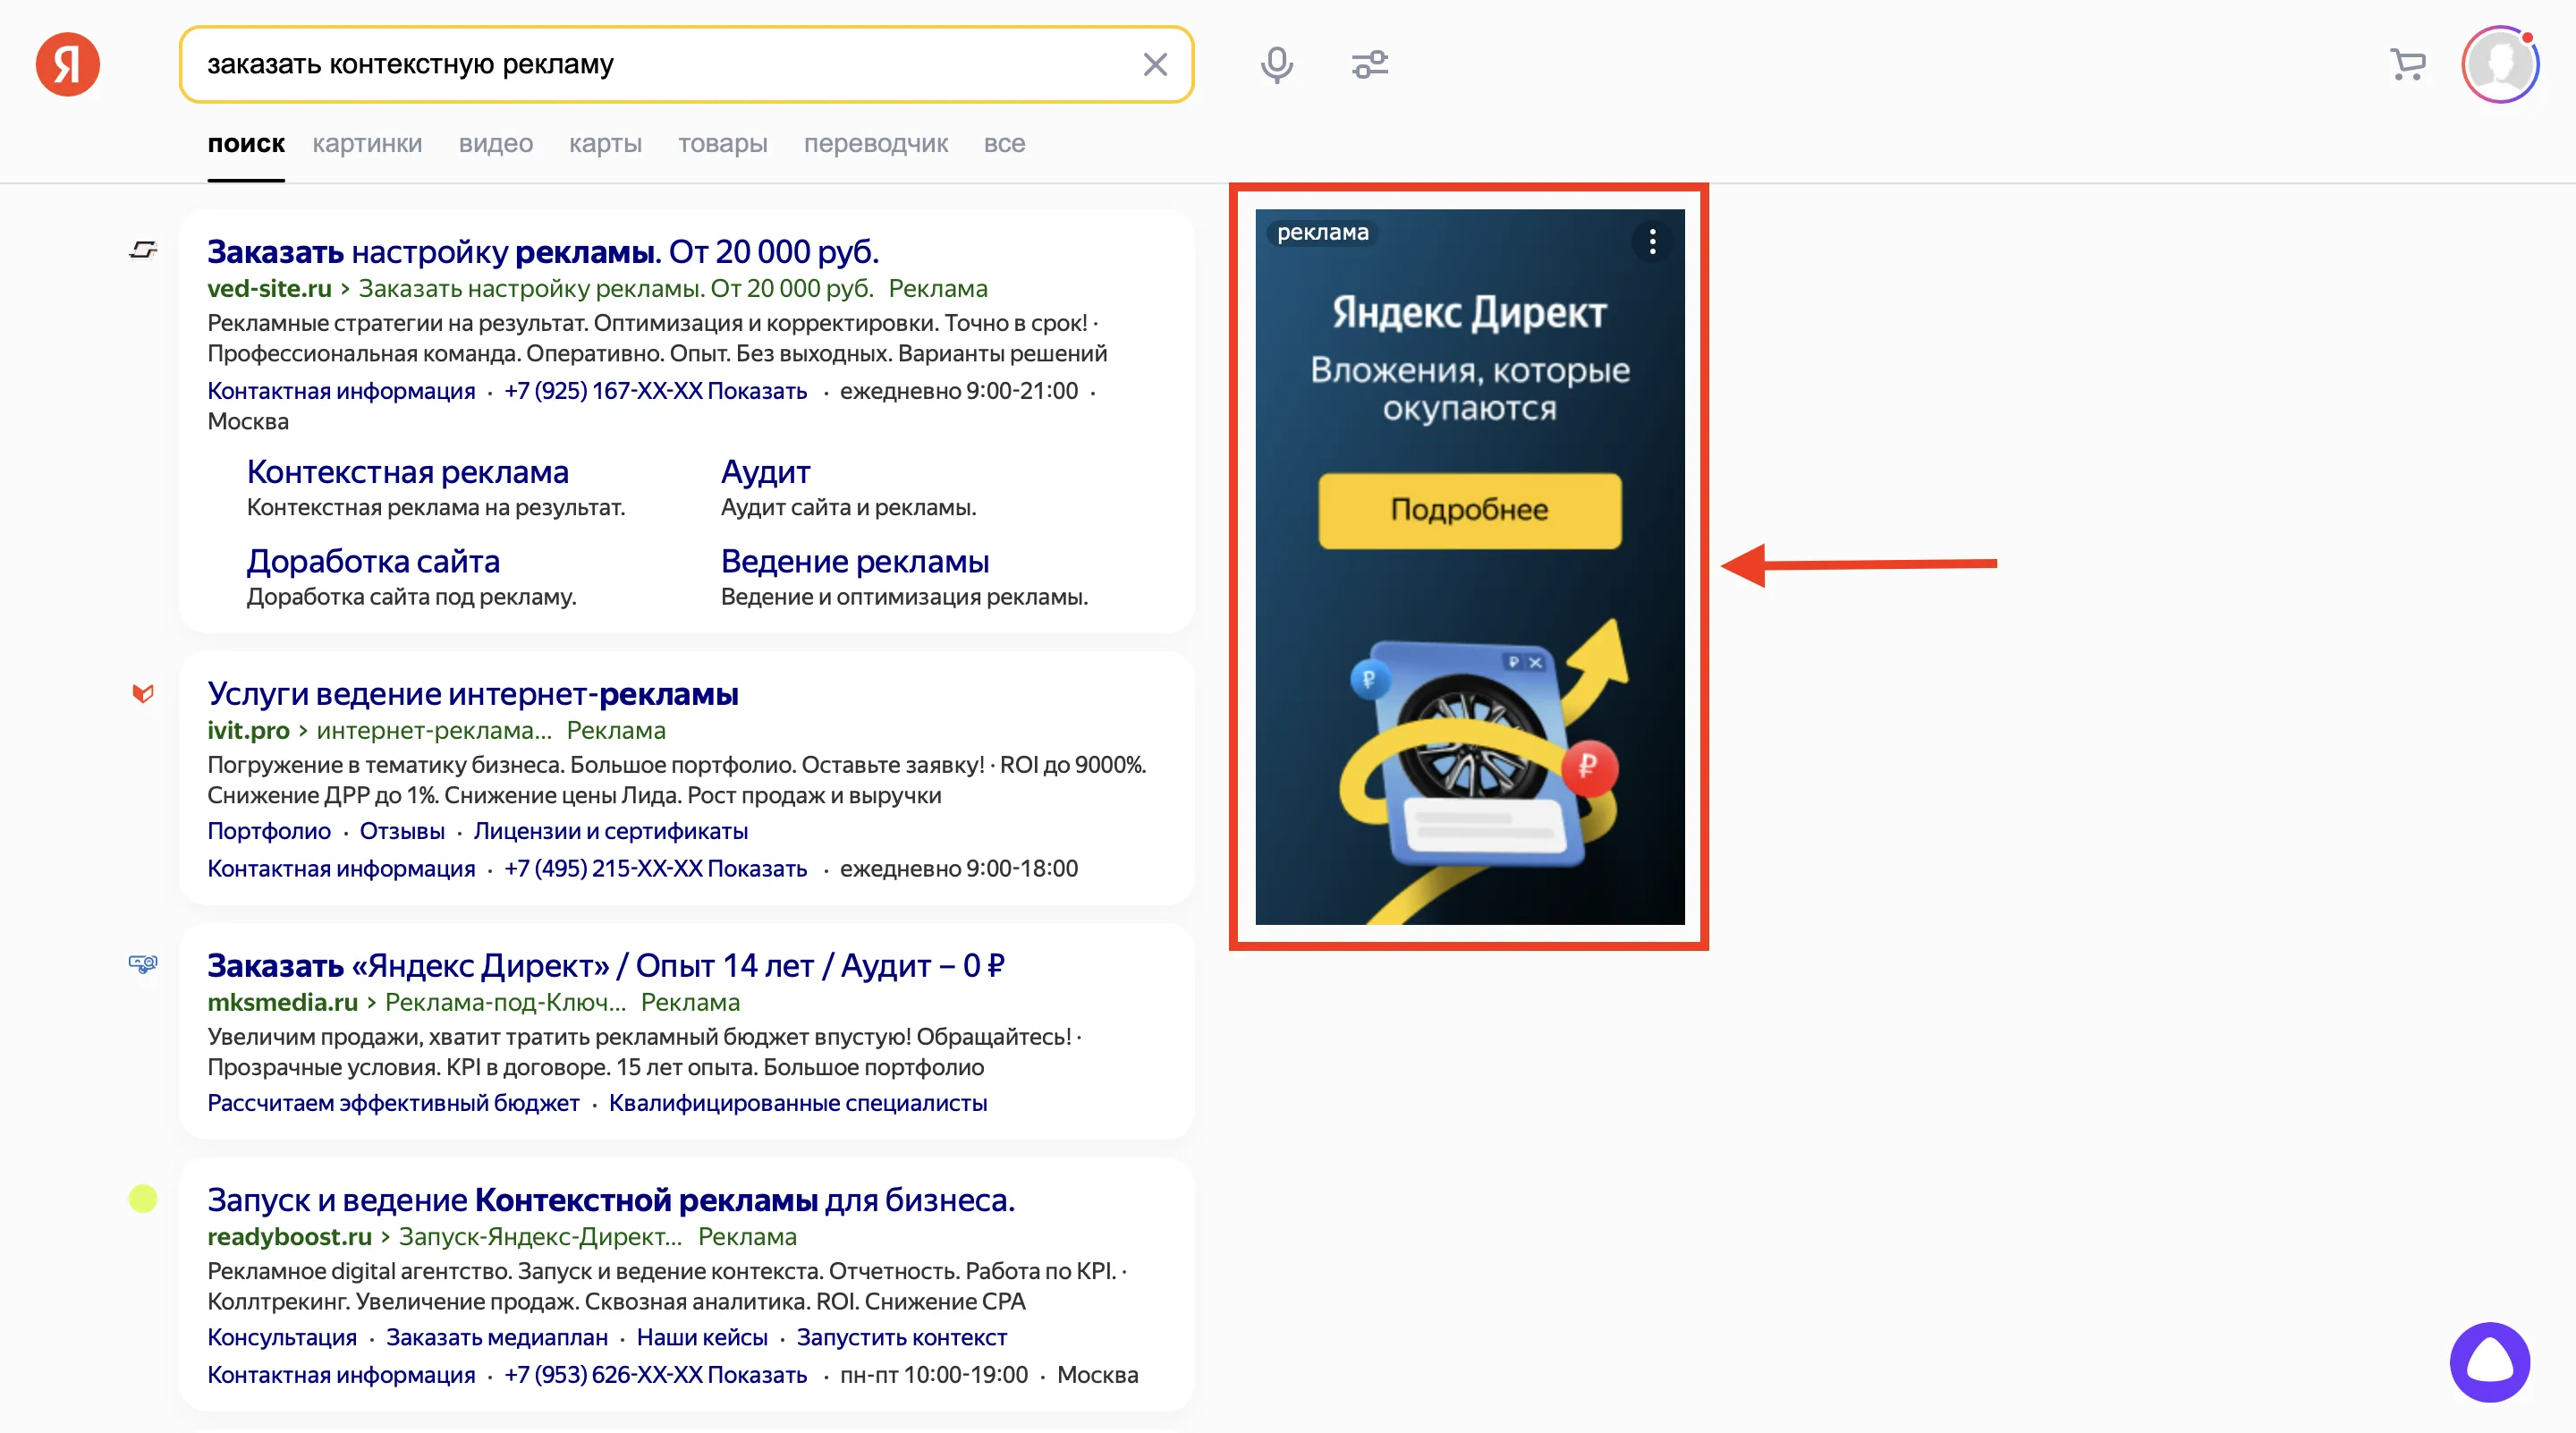Image resolution: width=2576 pixels, height=1433 pixels.
Task: Switch to the картинки tab
Action: pyautogui.click(x=367, y=144)
